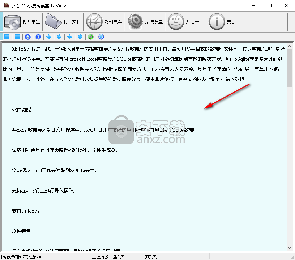295x260 pixels.
Task: Open the 网络书库 online library
Action: (x=104, y=22)
